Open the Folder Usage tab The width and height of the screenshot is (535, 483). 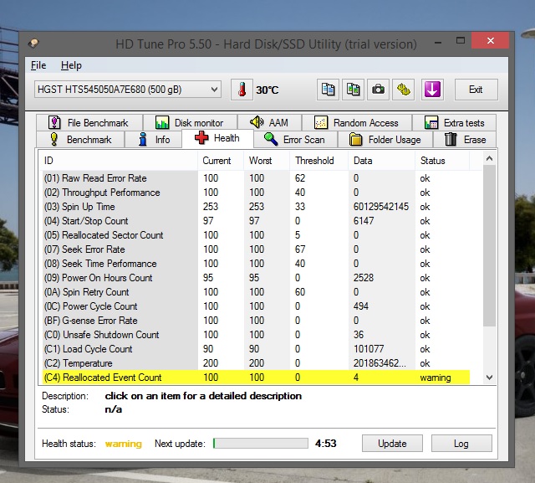point(385,139)
